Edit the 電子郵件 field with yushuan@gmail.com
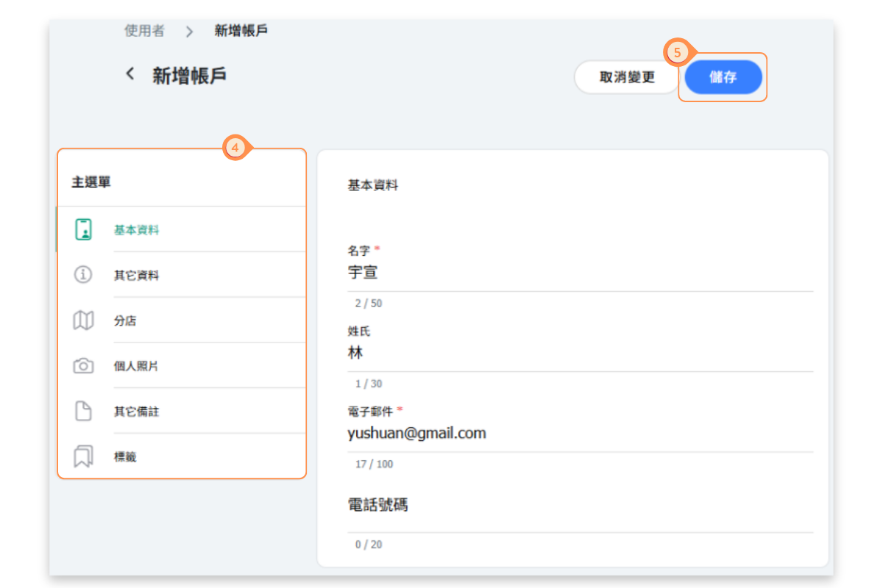Viewport: 883px width, 588px height. pos(580,434)
